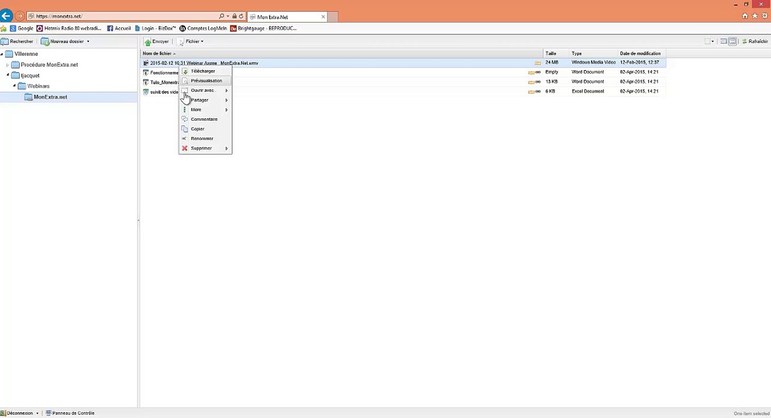
Task: Select the Procédure MonExtra.net folder
Action: [45, 65]
